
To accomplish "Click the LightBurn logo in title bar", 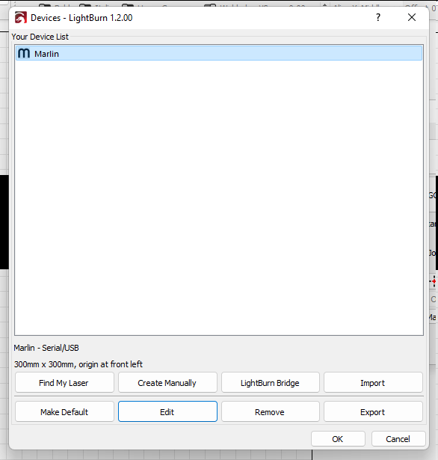I will (20, 18).
